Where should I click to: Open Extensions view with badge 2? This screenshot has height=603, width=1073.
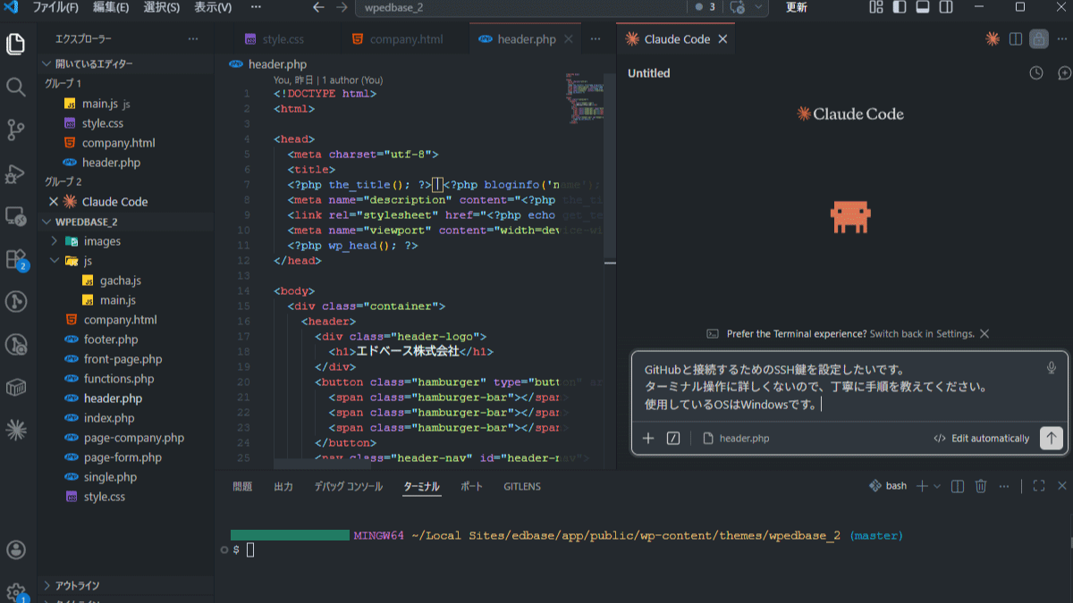(15, 259)
